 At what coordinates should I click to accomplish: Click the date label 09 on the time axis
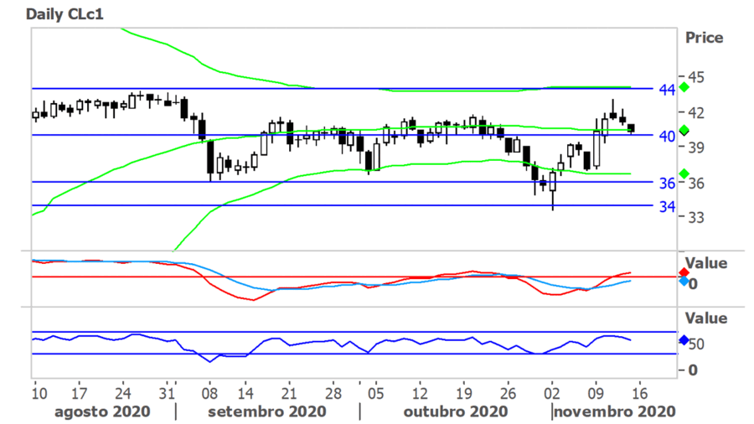596,394
